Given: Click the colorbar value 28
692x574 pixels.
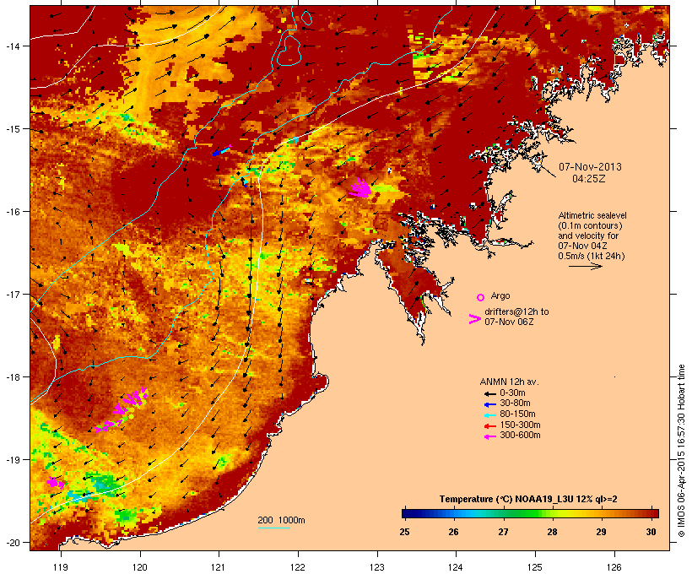Looking at the screenshot, I should (553, 532).
